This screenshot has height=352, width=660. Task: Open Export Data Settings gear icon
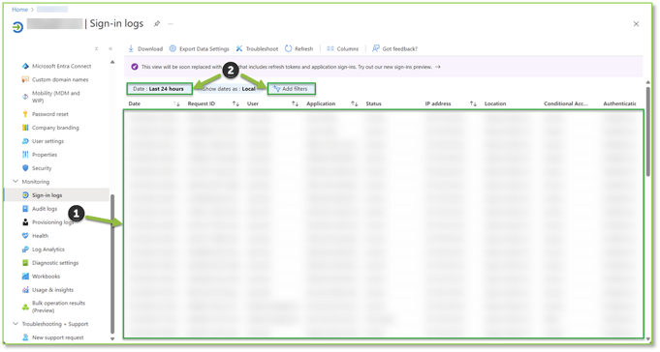(x=173, y=48)
